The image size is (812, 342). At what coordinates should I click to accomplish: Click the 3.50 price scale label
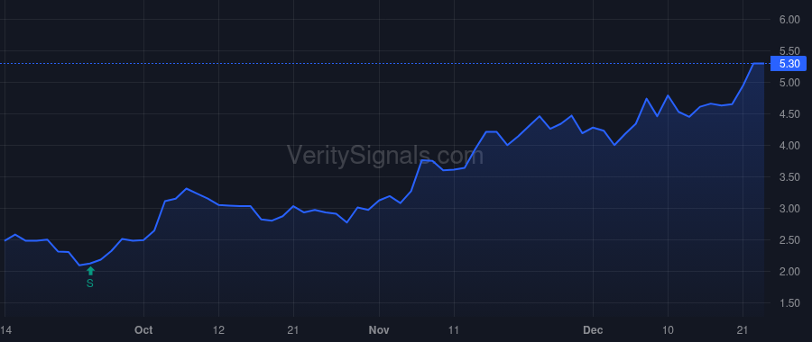click(789, 177)
